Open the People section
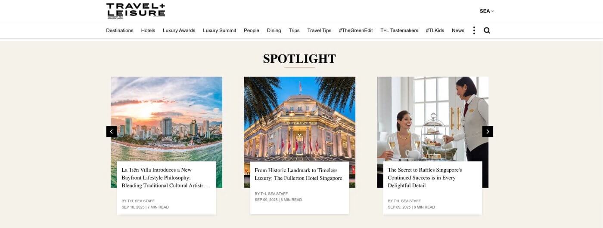Viewport: 603px width, 228px height. (252, 30)
